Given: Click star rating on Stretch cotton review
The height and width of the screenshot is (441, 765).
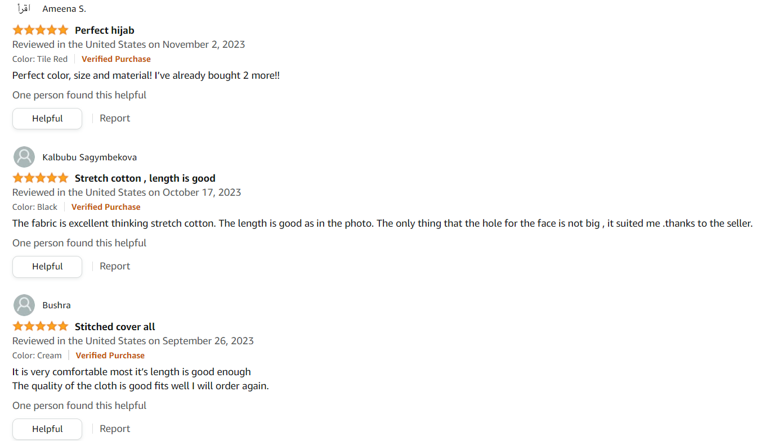Looking at the screenshot, I should [41, 178].
